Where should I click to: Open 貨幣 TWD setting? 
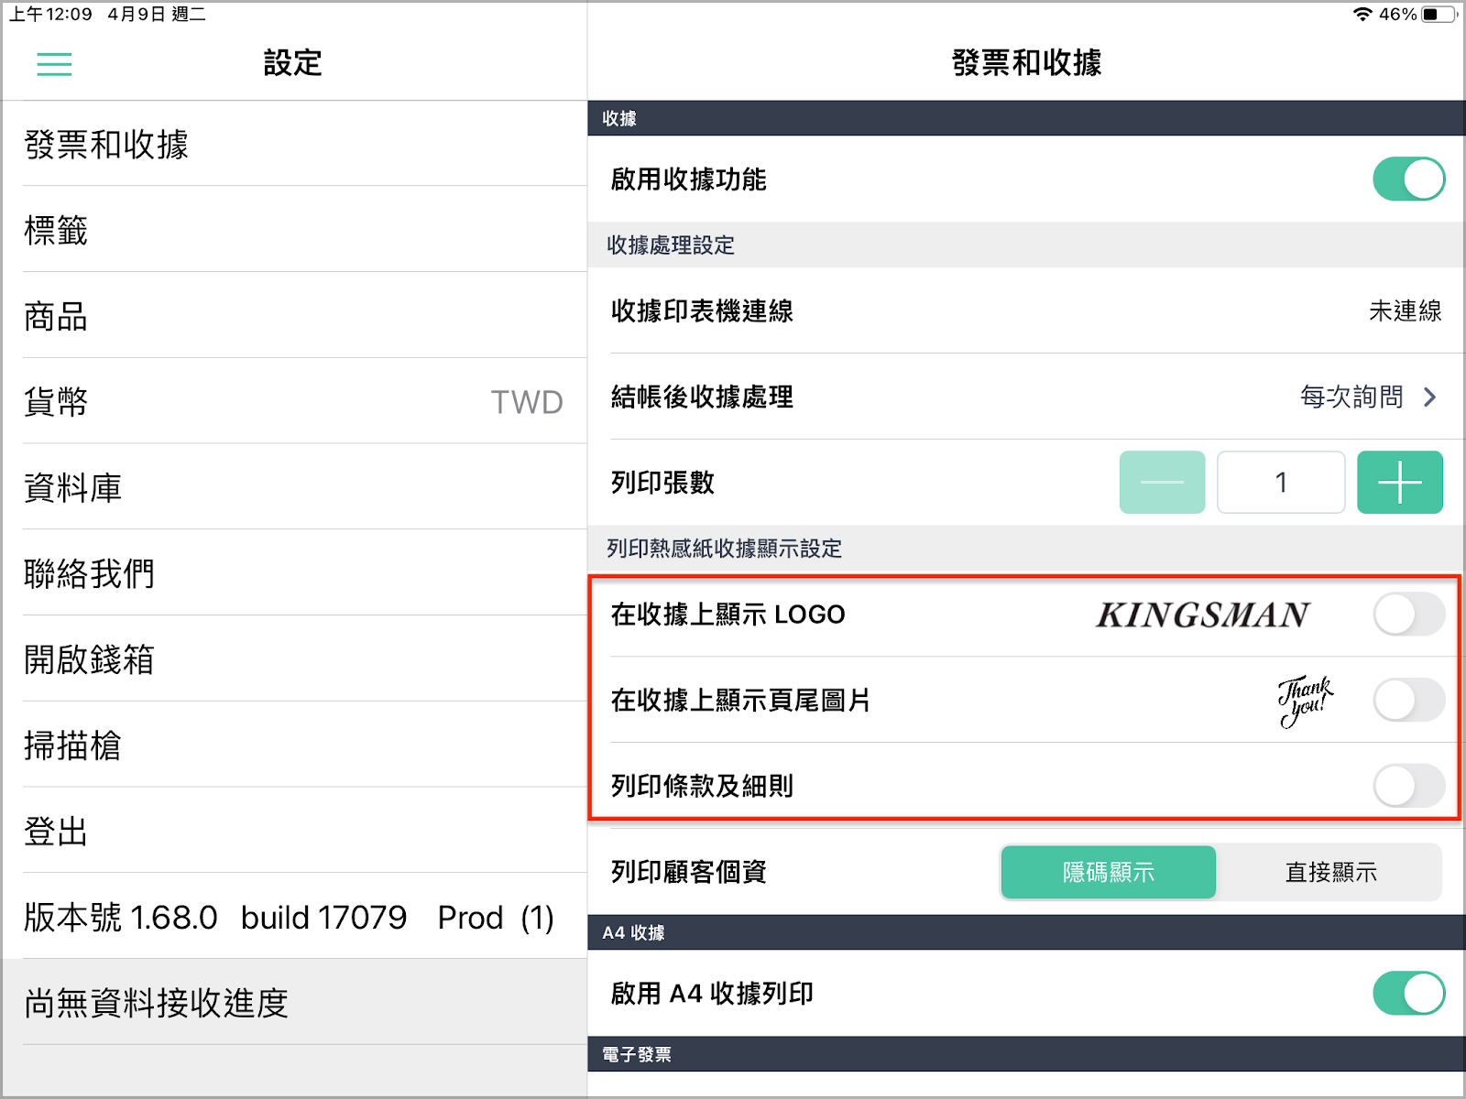[294, 401]
